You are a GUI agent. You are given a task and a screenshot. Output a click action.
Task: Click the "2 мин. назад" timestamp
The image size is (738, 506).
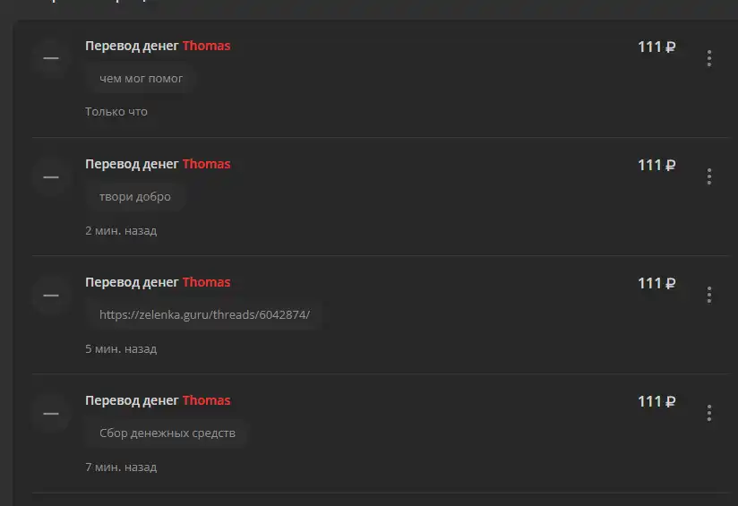[x=121, y=231]
